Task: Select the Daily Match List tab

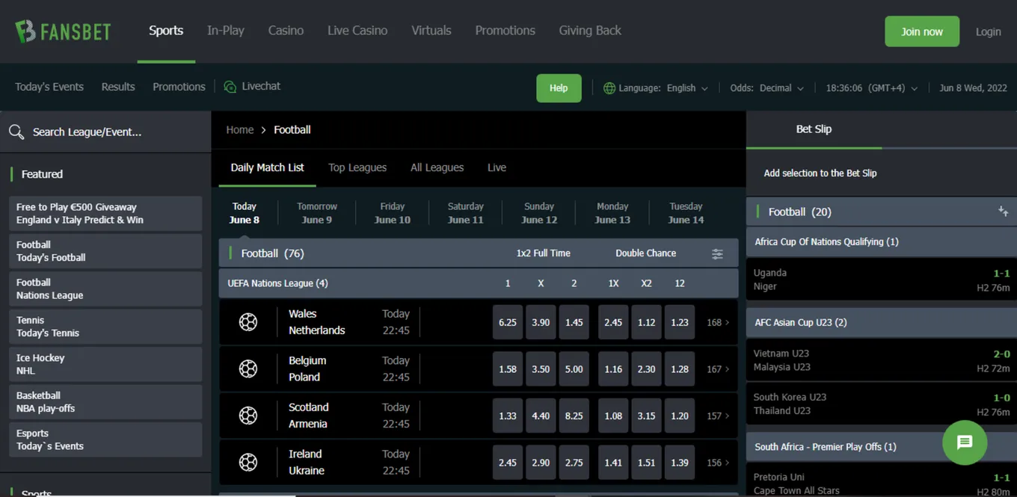Action: [x=267, y=167]
